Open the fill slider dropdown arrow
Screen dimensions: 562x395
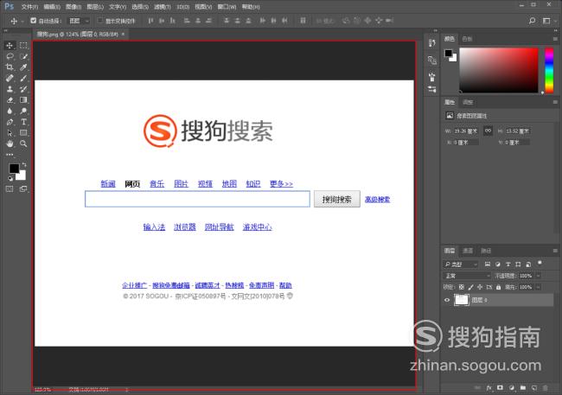tap(539, 287)
